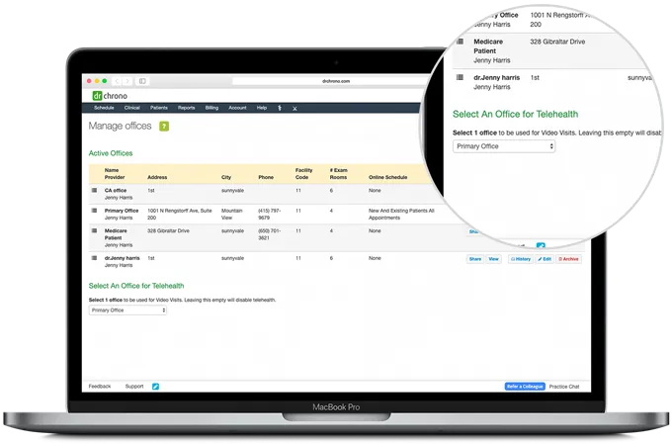Click magnified drag handle beside Medicare Patient
This screenshot has width=672, height=444.
click(460, 42)
